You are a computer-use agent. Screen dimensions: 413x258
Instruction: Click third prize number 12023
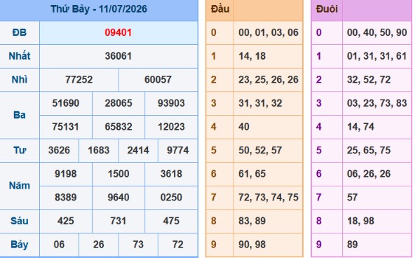171,127
